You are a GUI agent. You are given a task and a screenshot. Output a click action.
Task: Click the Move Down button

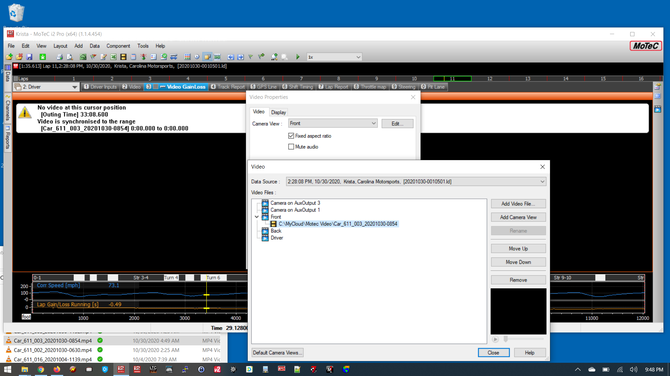click(x=518, y=262)
